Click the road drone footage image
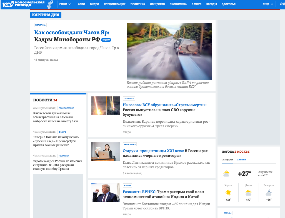The height and width of the screenshot is (218, 285). (169, 51)
